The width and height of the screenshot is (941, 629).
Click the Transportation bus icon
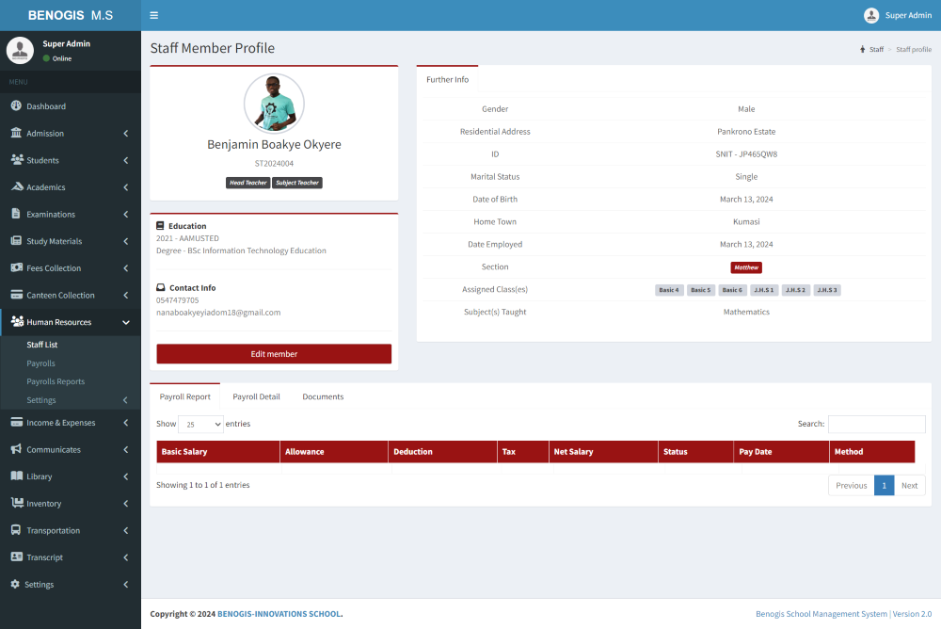click(16, 530)
